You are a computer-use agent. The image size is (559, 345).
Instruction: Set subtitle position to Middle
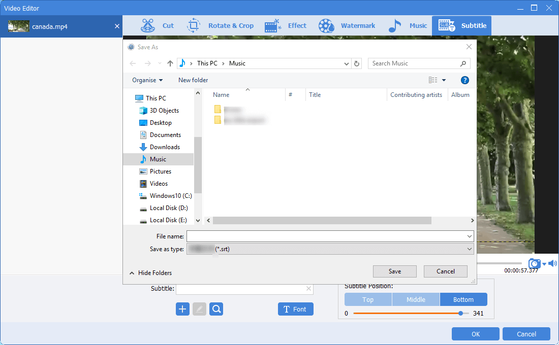tap(416, 299)
